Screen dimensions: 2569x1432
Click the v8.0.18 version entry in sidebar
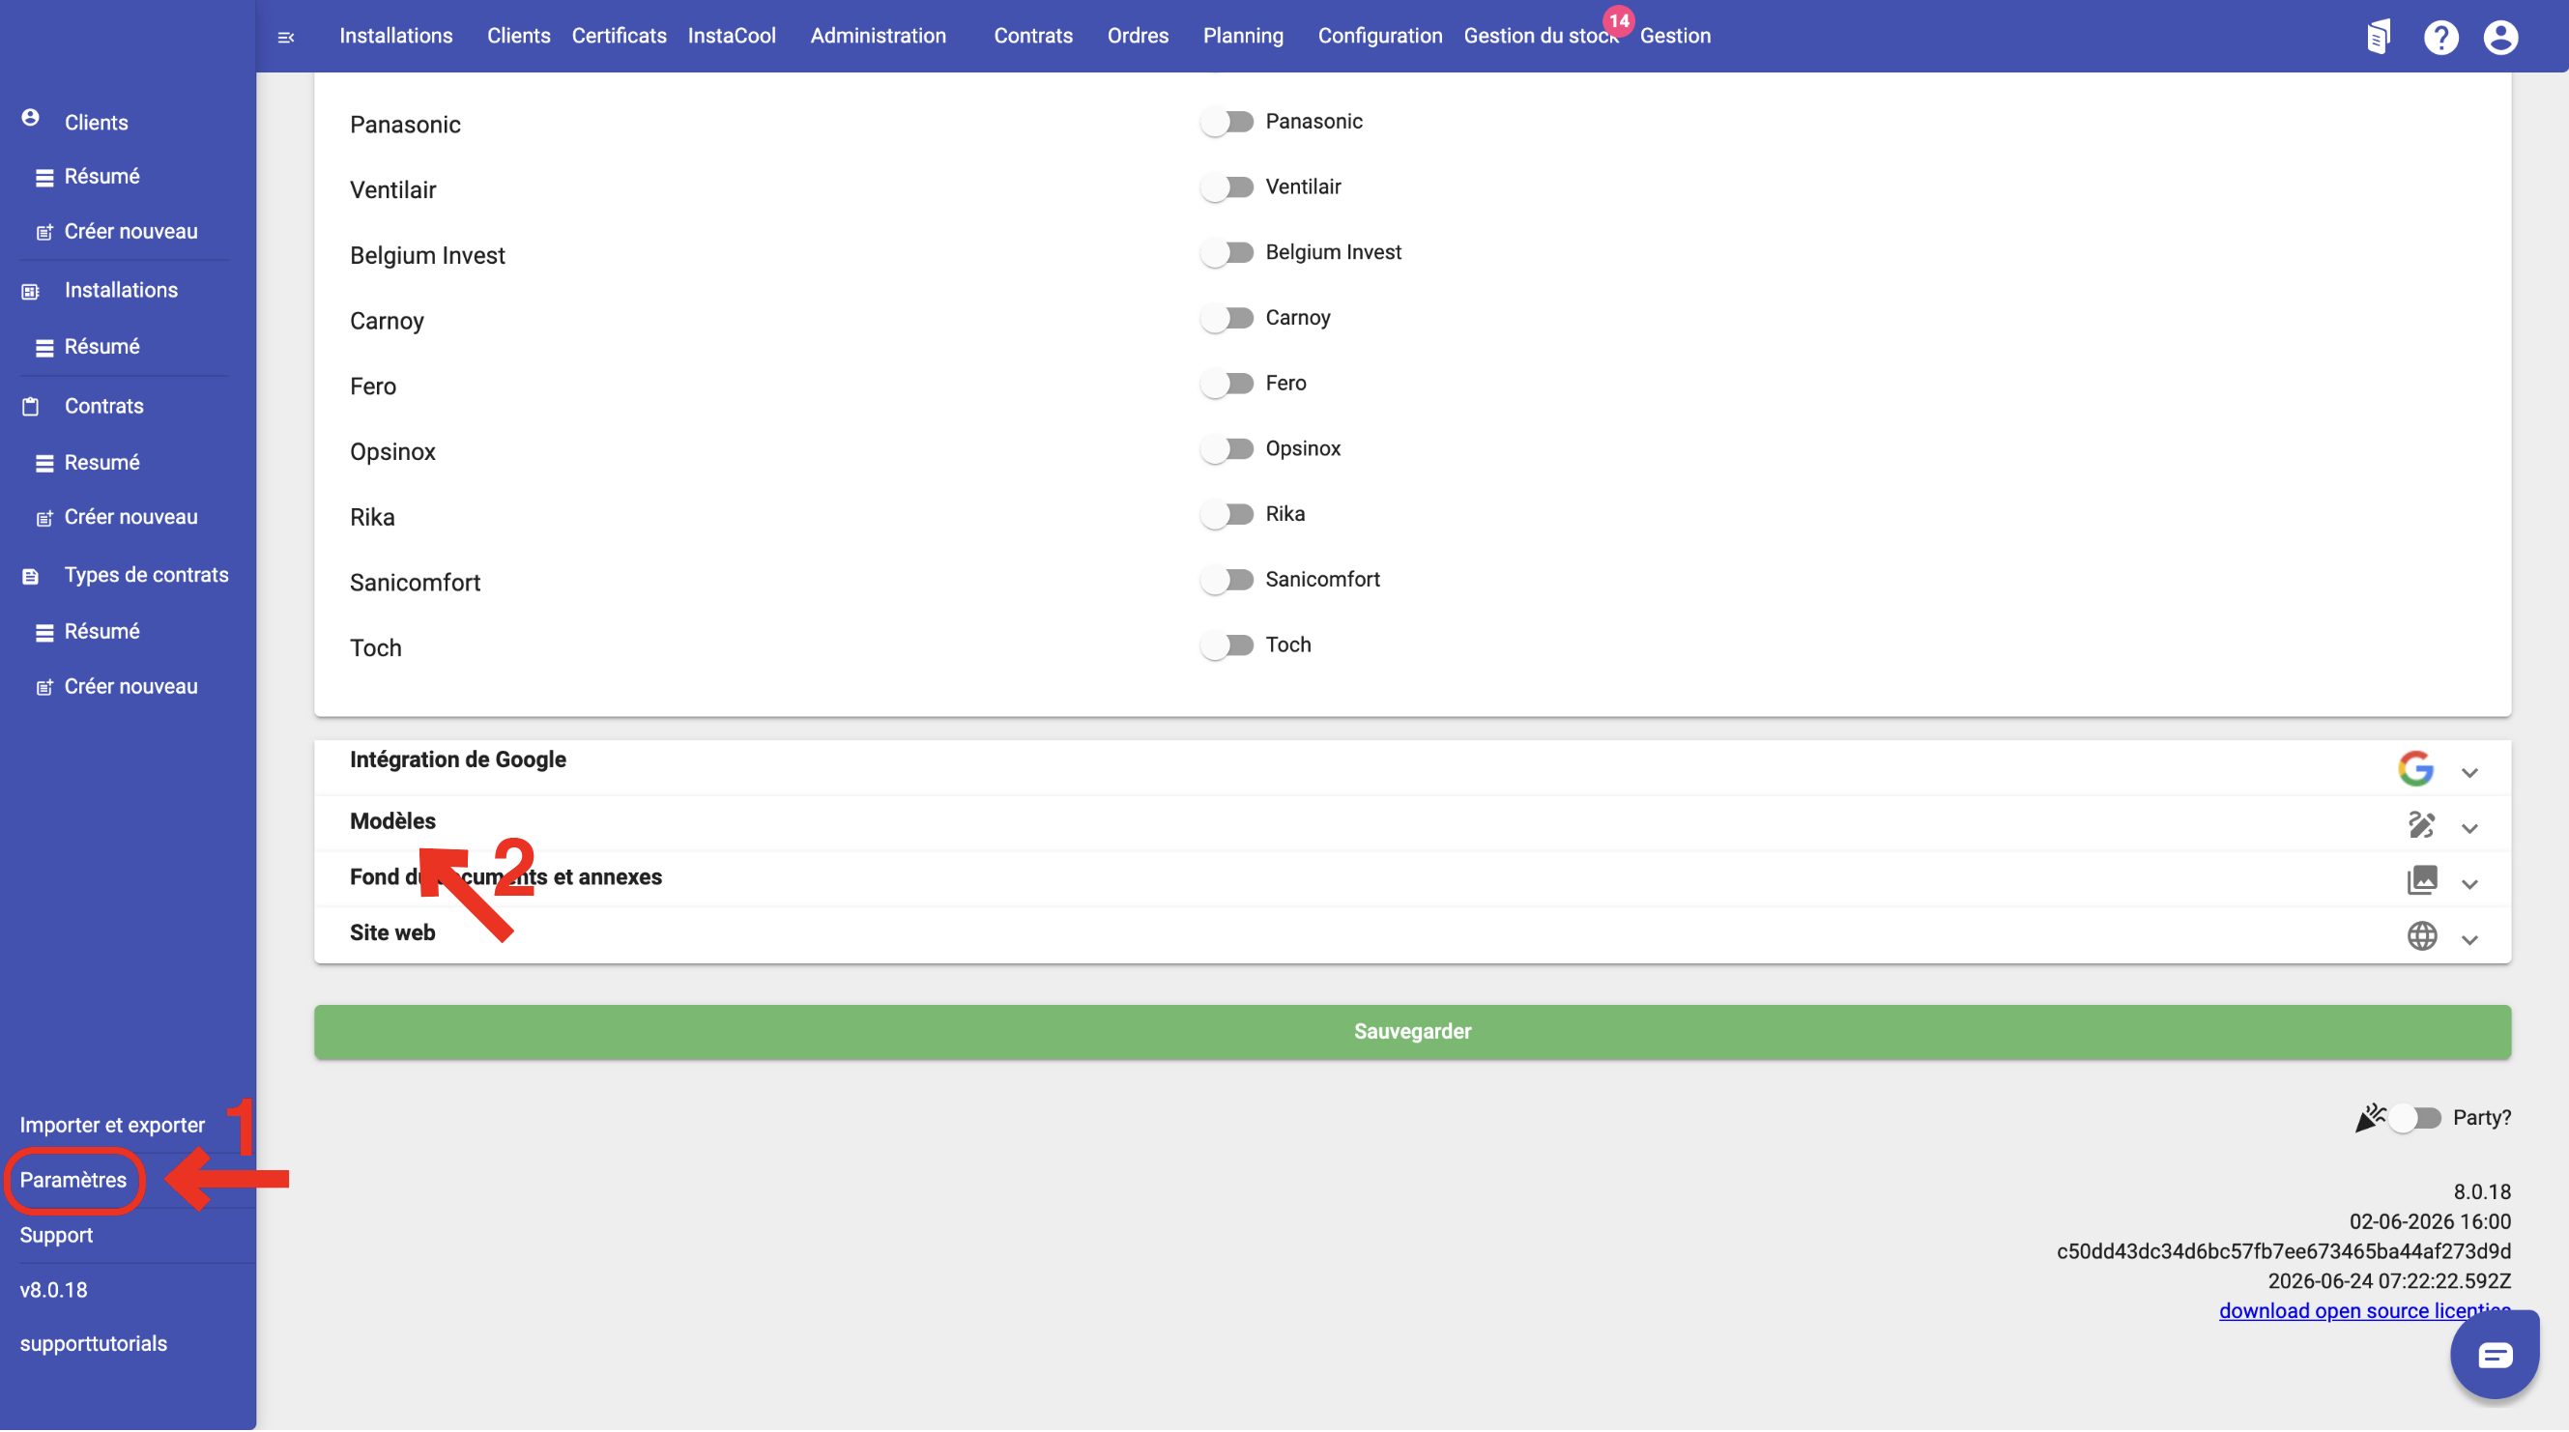53,1290
